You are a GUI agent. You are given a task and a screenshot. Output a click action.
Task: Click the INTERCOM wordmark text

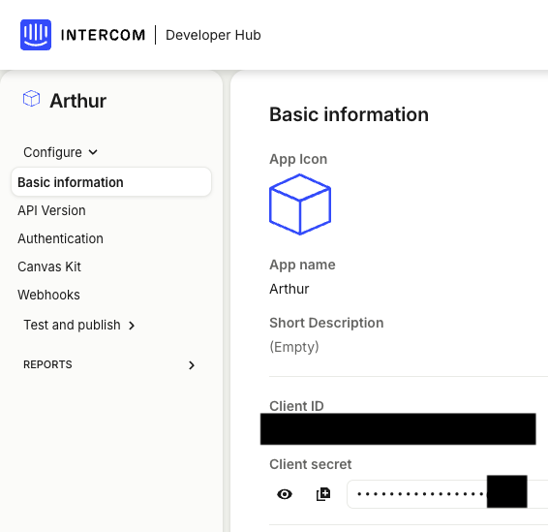(103, 35)
